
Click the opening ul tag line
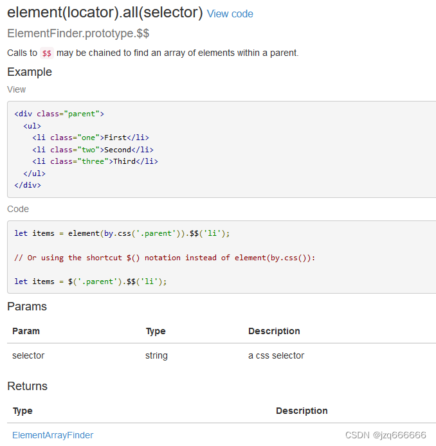pyautogui.click(x=32, y=126)
